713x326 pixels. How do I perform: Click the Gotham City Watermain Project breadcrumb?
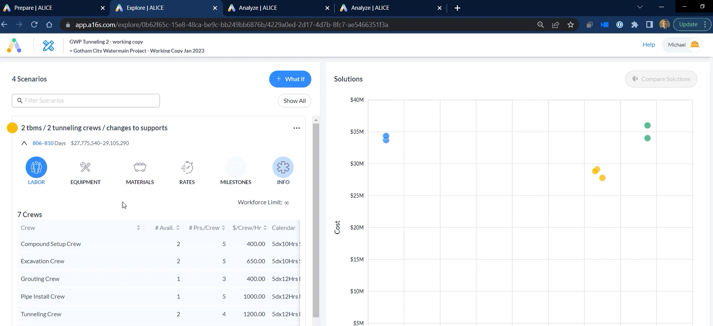(x=139, y=51)
